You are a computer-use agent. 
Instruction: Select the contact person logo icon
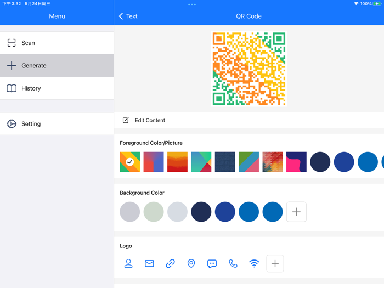(128, 263)
